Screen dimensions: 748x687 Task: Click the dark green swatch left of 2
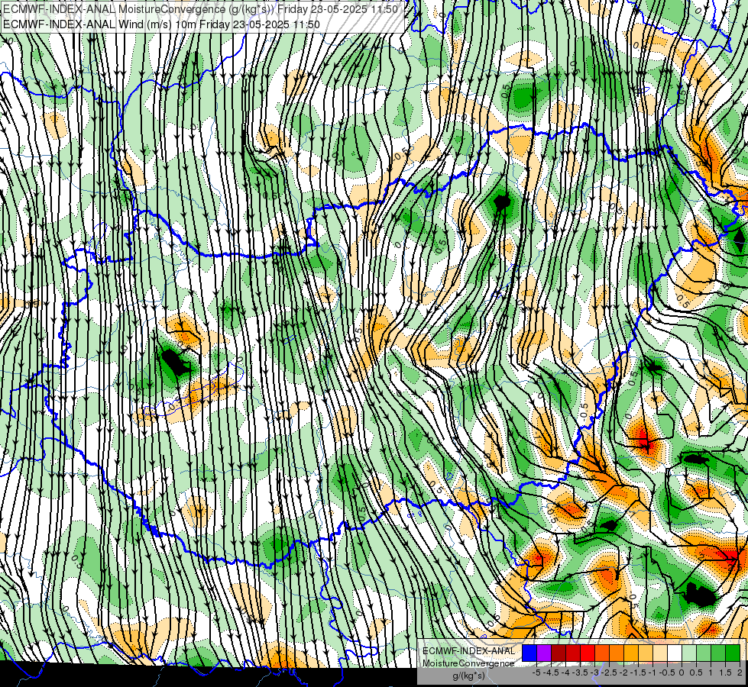pos(733,653)
